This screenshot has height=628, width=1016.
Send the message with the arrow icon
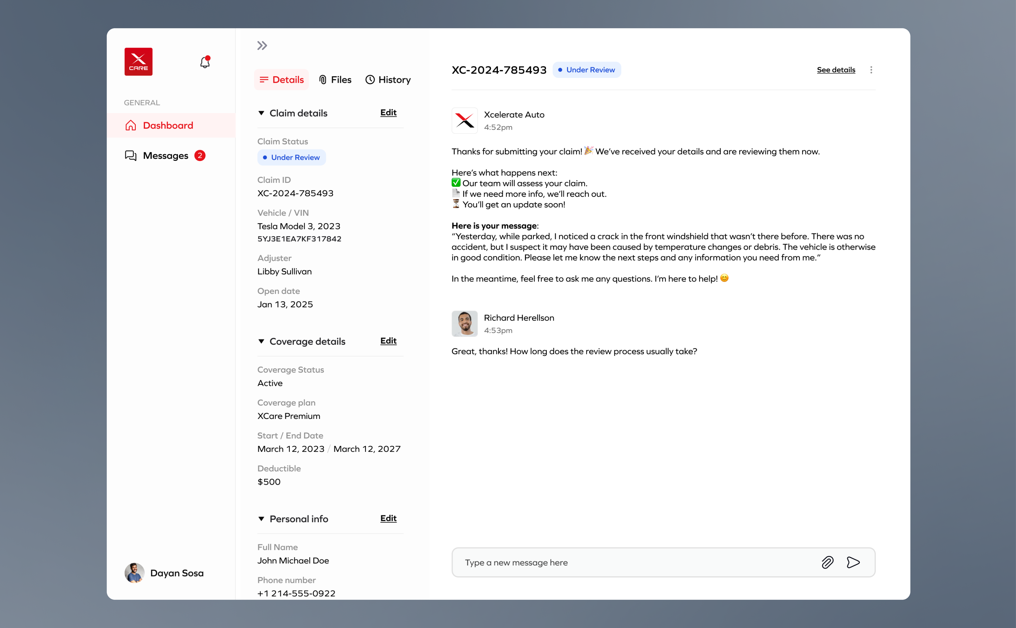(x=853, y=562)
